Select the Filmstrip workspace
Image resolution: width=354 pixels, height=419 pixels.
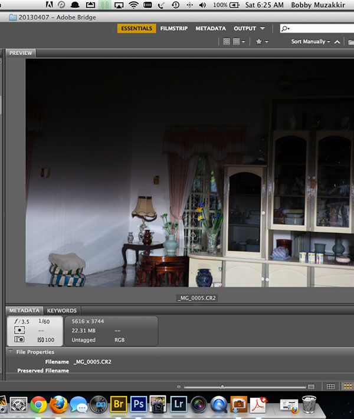point(173,28)
